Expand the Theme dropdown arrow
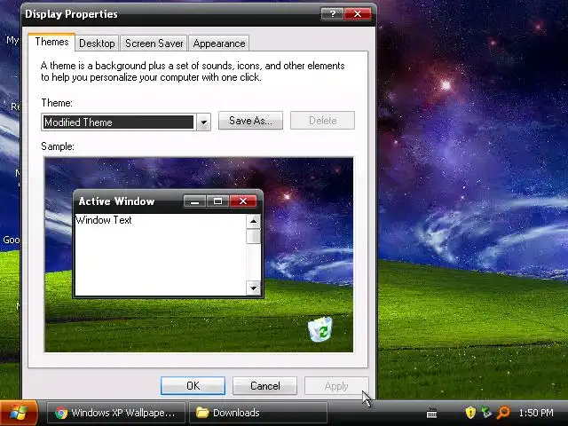This screenshot has width=568, height=426. [204, 122]
